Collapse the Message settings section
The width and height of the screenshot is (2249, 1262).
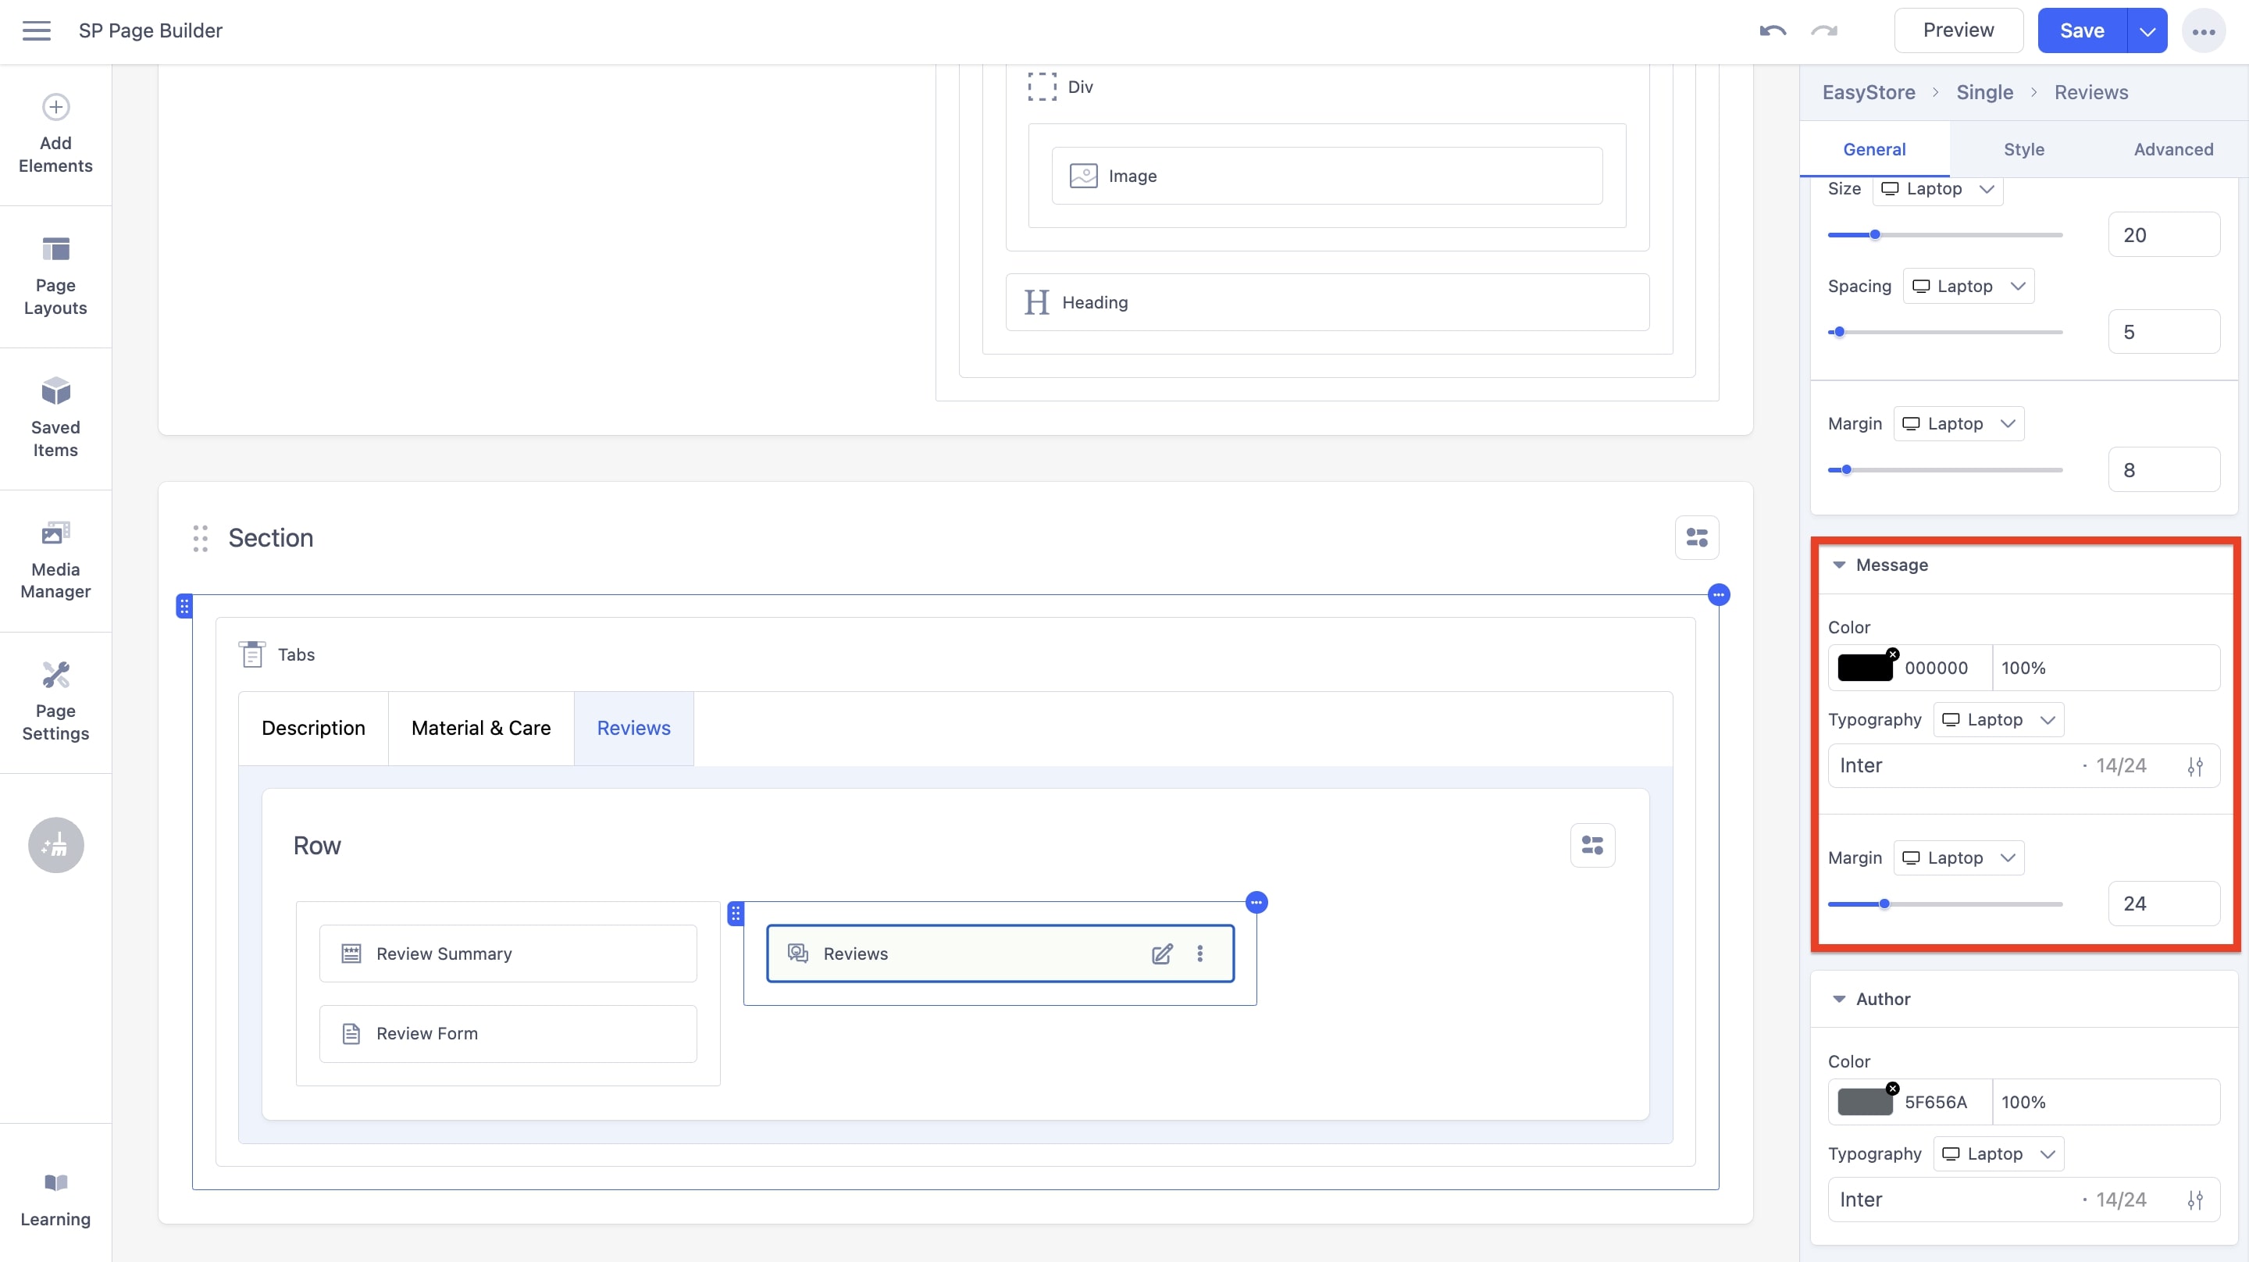1840,565
